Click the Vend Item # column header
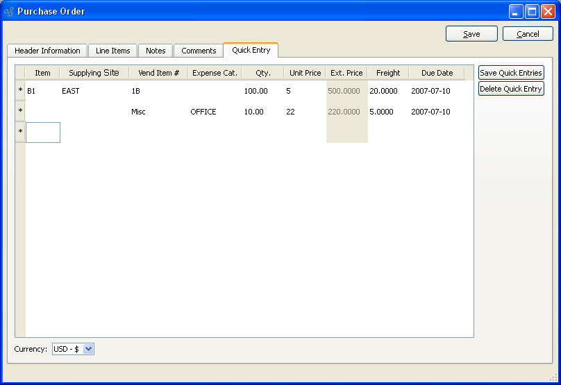This screenshot has height=385, width=561. click(158, 73)
